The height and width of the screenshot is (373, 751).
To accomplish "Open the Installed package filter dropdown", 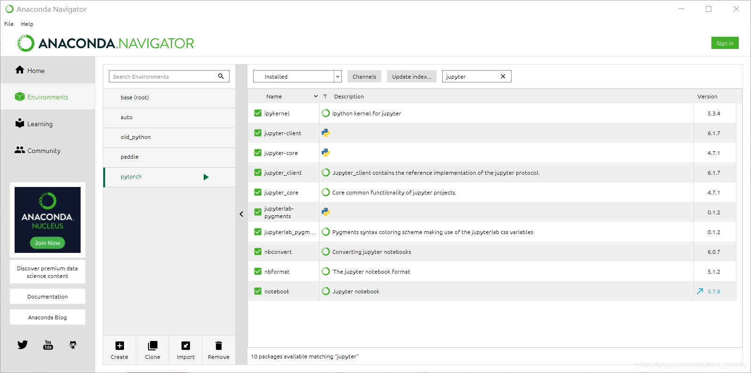I will (x=297, y=76).
